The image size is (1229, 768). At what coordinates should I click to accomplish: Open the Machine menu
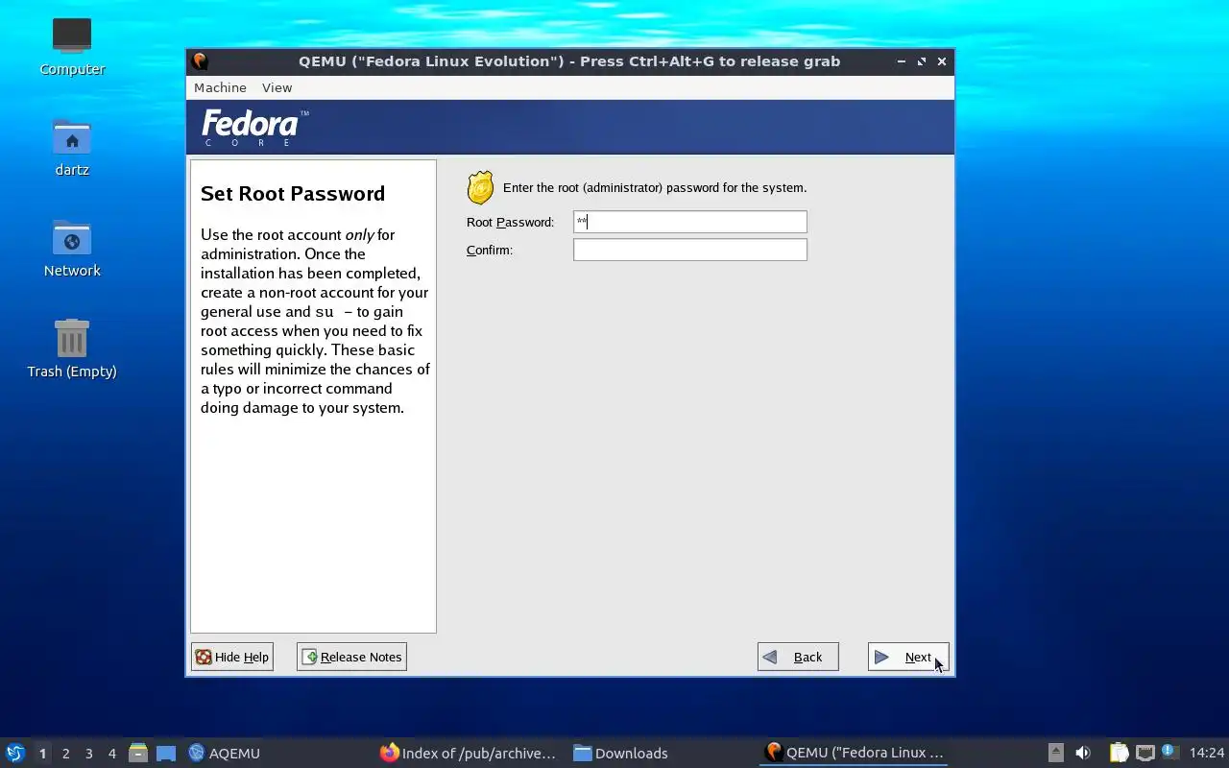tap(220, 87)
